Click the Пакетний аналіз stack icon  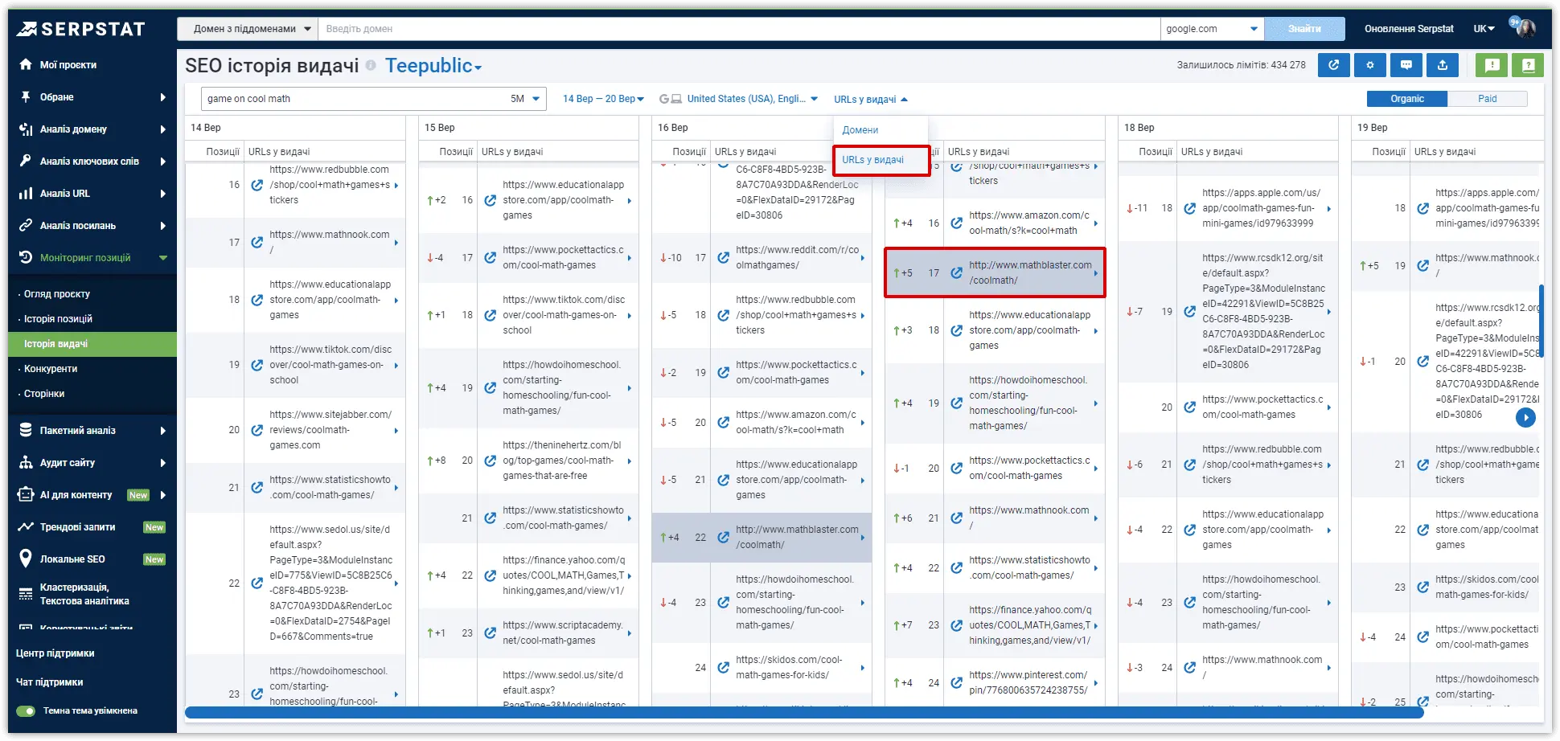pyautogui.click(x=26, y=430)
